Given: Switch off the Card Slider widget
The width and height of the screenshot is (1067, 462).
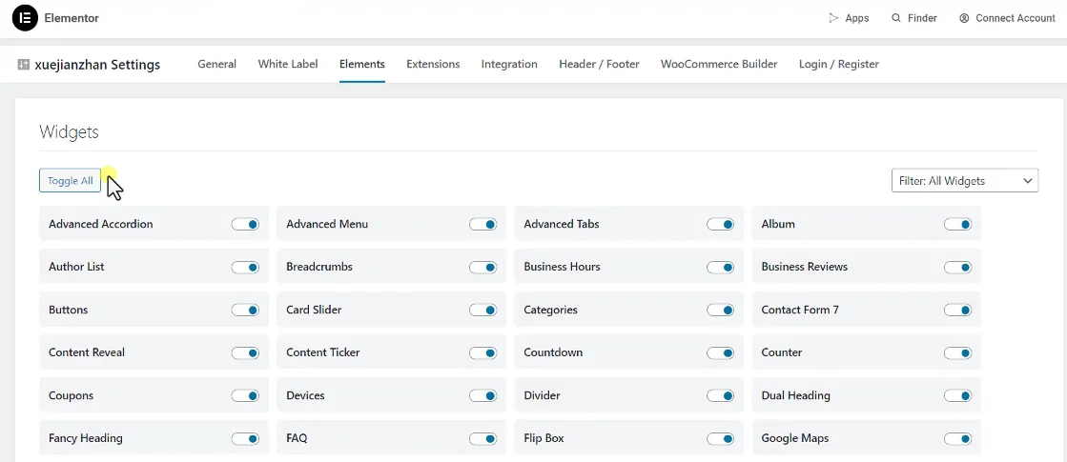Looking at the screenshot, I should click(x=482, y=311).
